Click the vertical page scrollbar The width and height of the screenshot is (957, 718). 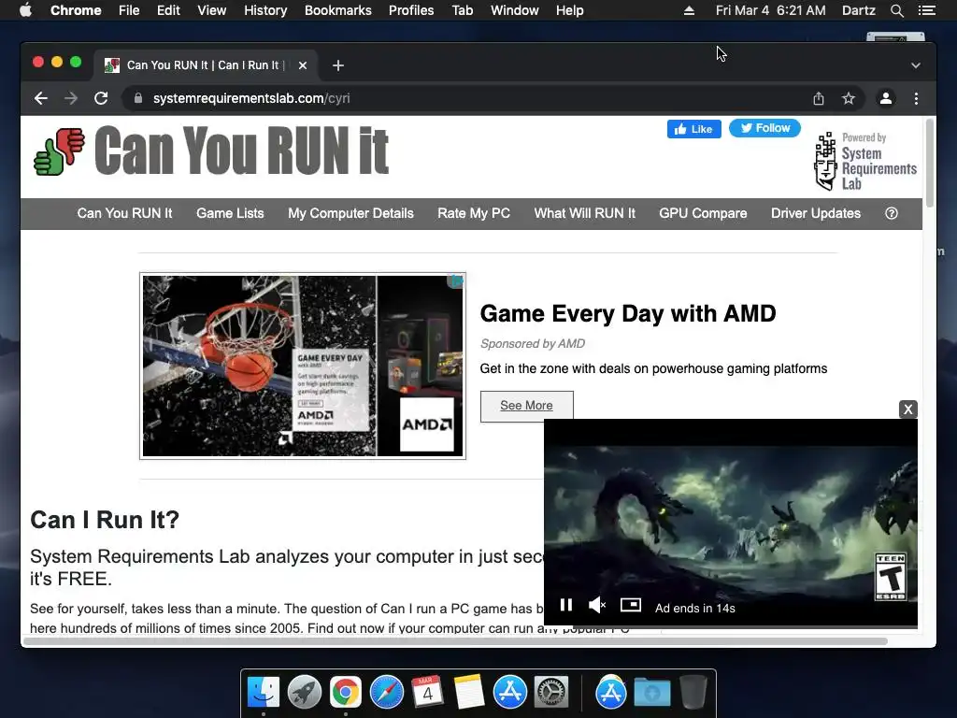pyautogui.click(x=930, y=163)
